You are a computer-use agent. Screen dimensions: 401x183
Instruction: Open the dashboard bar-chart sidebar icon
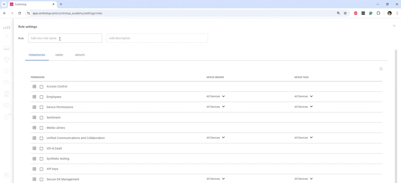click(x=7, y=27)
